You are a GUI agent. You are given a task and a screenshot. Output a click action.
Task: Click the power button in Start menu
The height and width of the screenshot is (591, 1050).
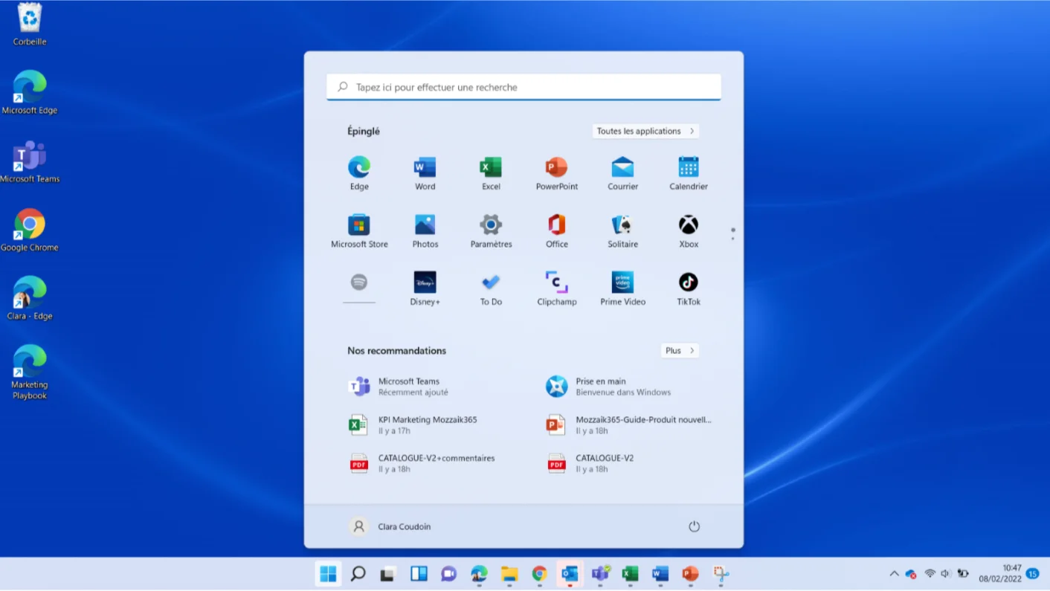pos(694,526)
